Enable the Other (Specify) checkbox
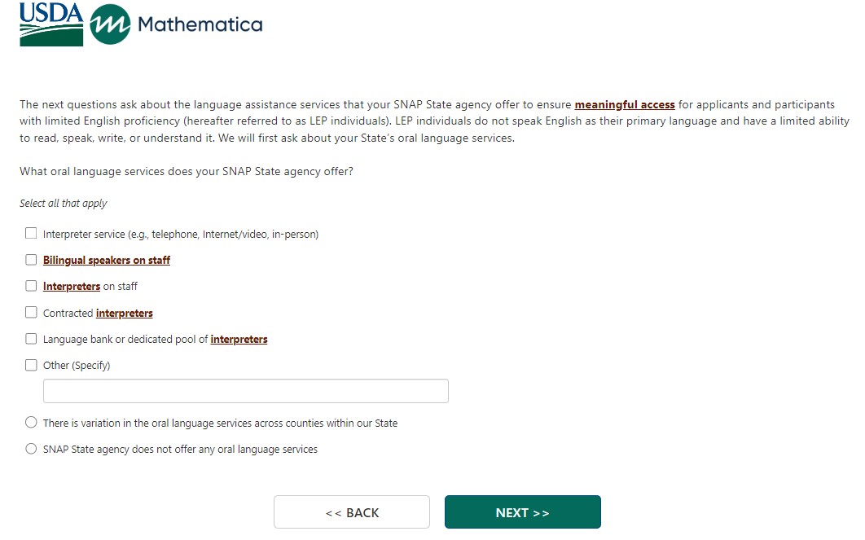865x540 pixels. tap(31, 365)
